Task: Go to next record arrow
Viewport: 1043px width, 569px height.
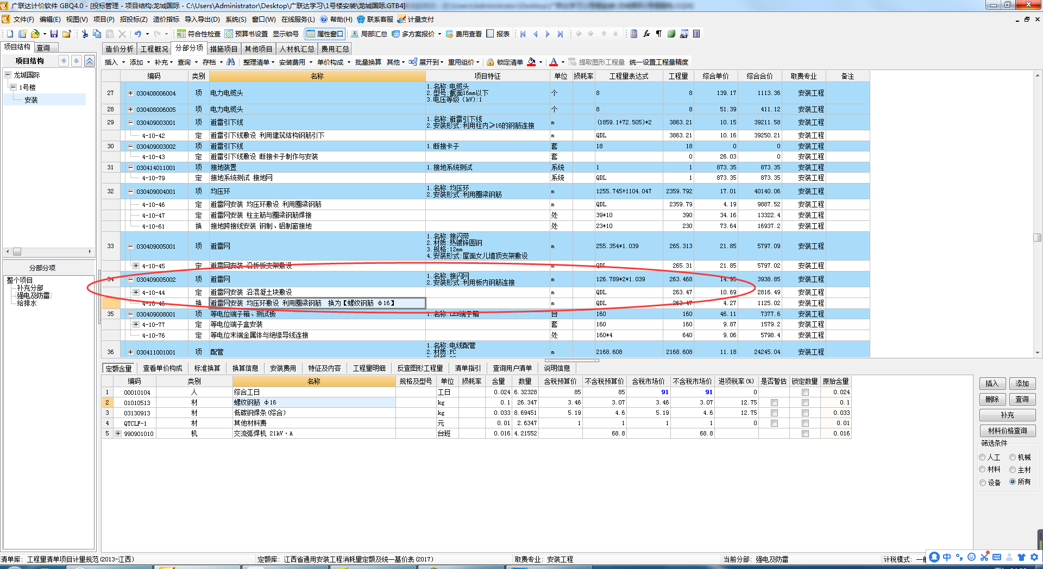Action: click(x=548, y=34)
